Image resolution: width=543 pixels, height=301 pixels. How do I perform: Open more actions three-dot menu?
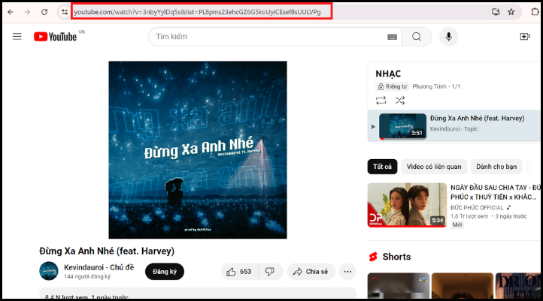point(347,272)
